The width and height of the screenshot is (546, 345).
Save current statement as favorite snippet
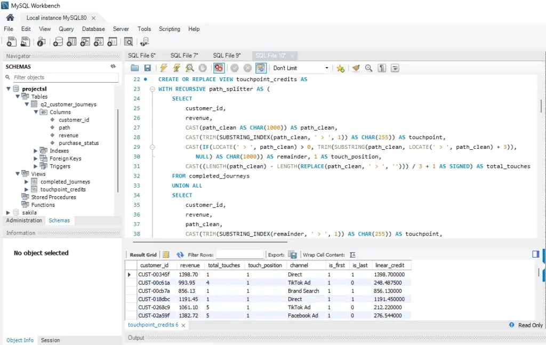coord(341,68)
